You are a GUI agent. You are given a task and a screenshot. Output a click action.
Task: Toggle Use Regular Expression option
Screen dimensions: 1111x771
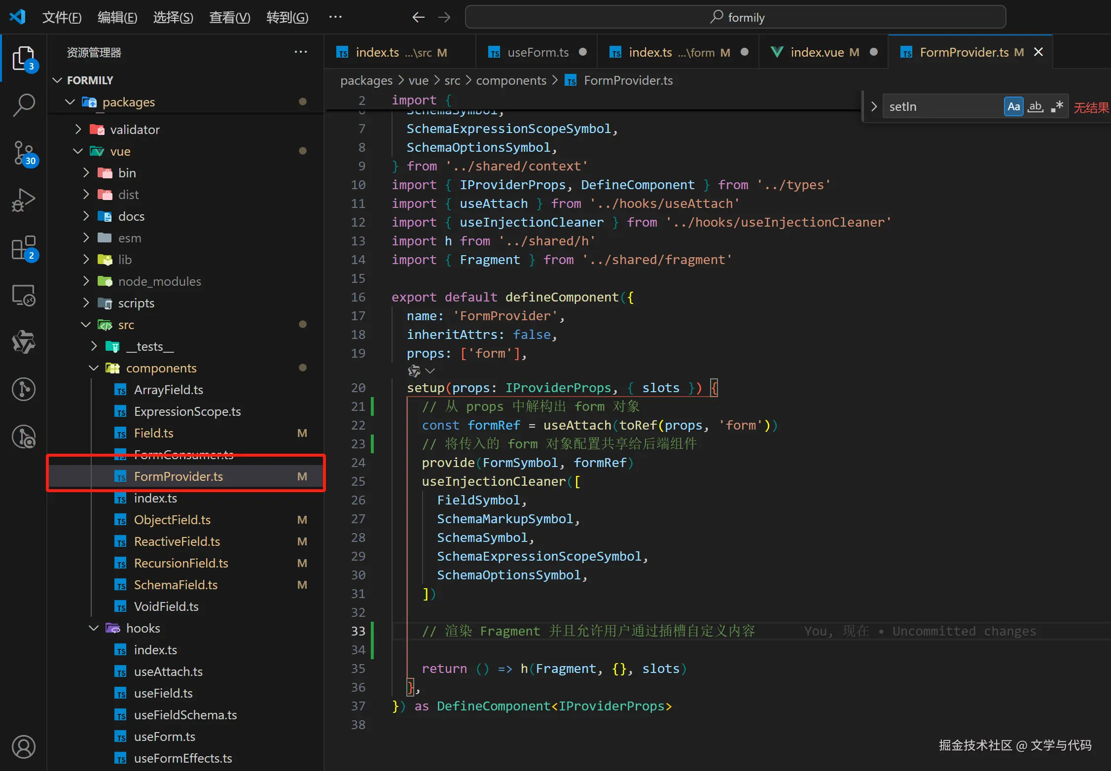coord(1056,107)
